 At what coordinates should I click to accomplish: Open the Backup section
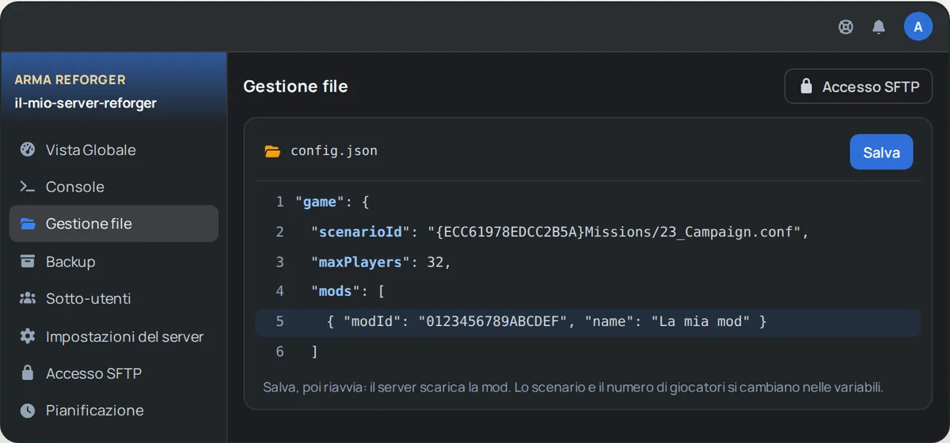click(x=114, y=261)
